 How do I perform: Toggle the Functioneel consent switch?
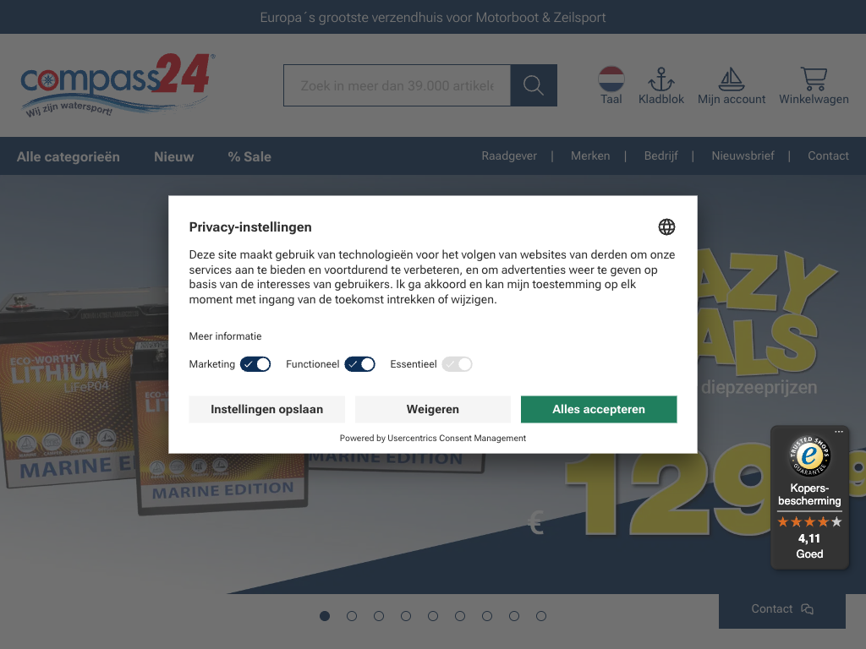tap(359, 364)
